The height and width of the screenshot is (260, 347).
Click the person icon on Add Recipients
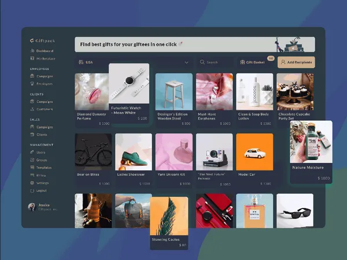[283, 62]
